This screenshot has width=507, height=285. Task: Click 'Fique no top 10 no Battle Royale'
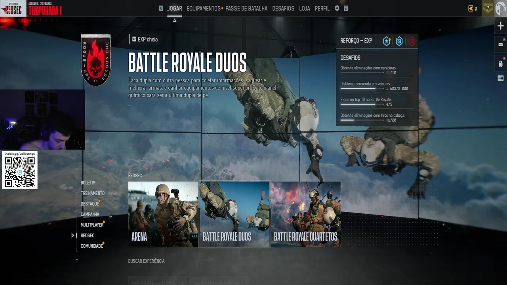366,100
